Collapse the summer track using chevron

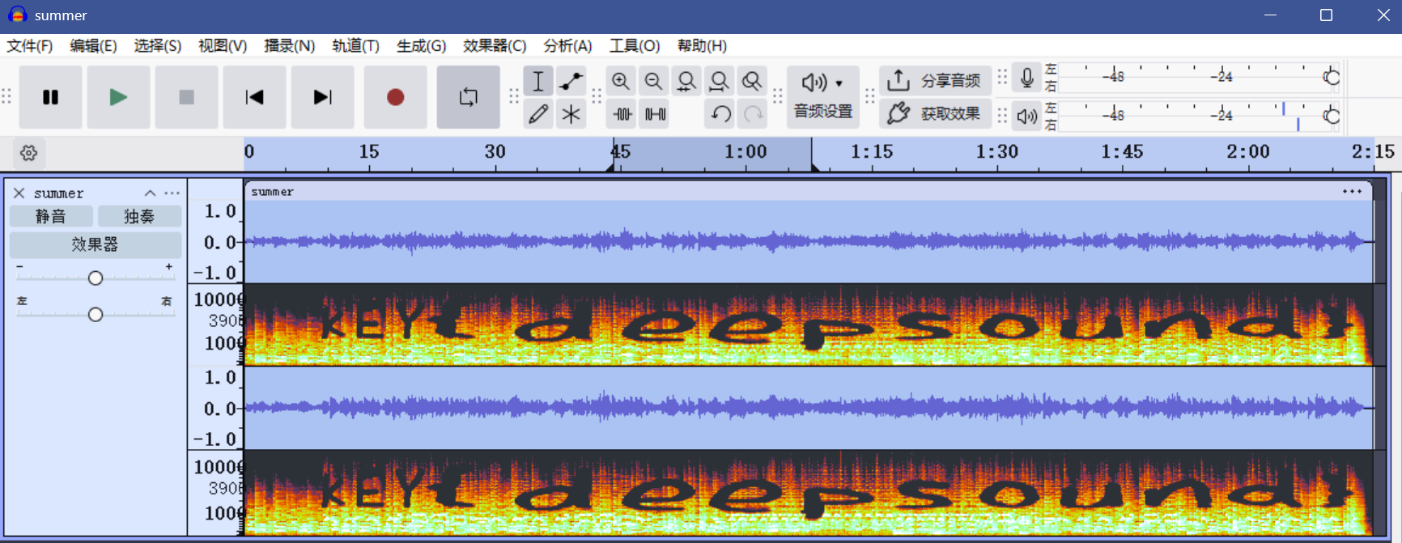coord(150,193)
